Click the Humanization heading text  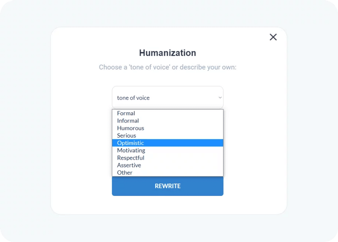[x=168, y=53]
